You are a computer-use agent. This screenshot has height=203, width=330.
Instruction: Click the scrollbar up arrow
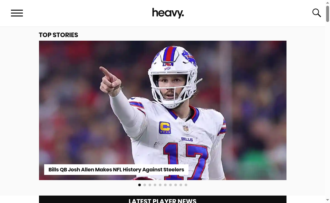[x=327, y=3]
